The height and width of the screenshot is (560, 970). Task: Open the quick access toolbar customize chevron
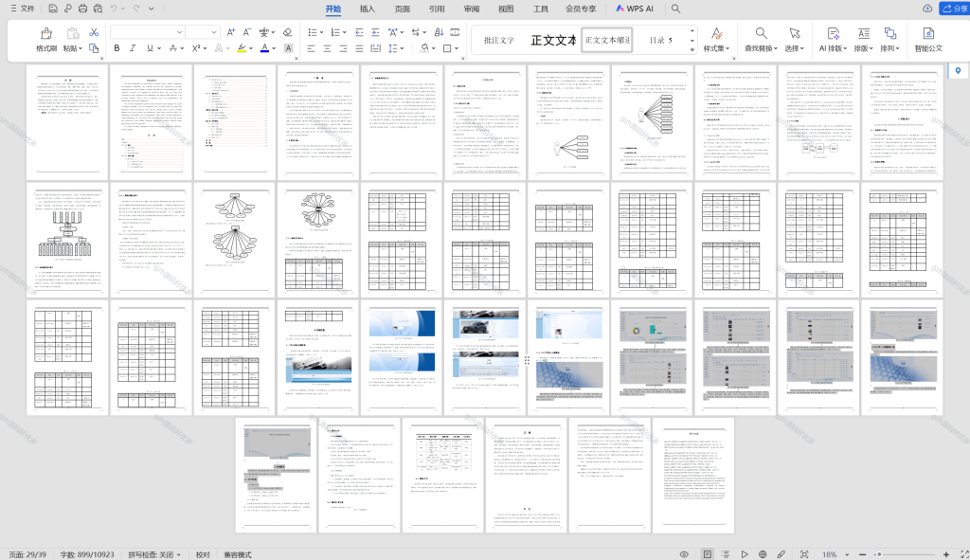(x=151, y=9)
